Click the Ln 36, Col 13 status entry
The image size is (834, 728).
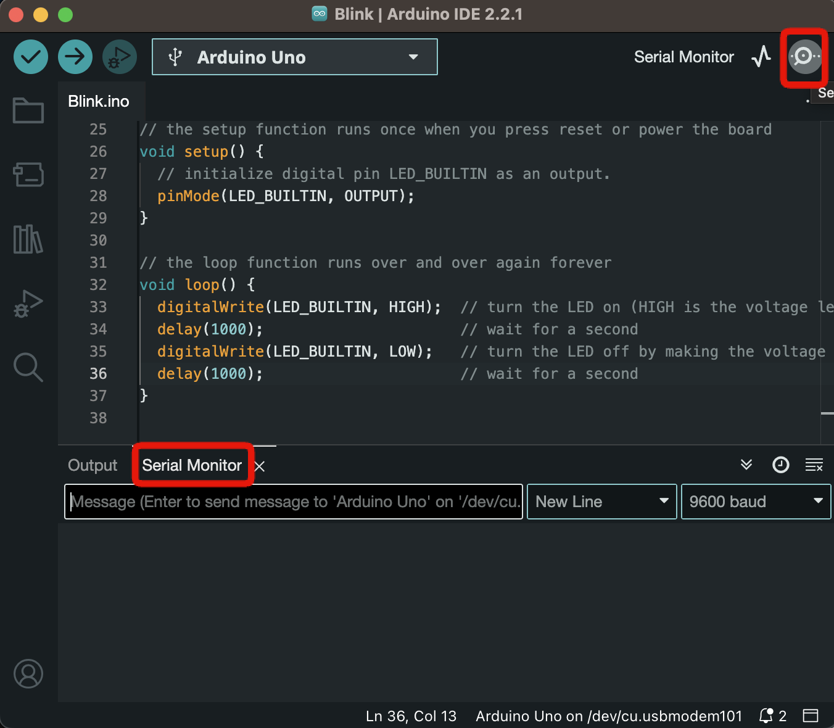(x=411, y=716)
